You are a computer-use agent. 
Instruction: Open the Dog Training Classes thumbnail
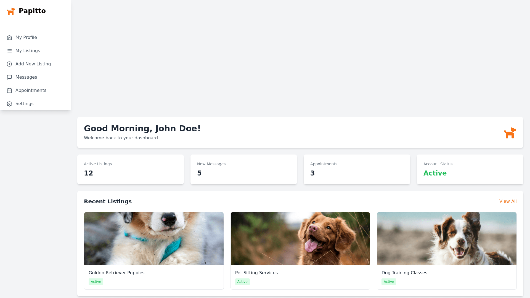click(x=446, y=239)
